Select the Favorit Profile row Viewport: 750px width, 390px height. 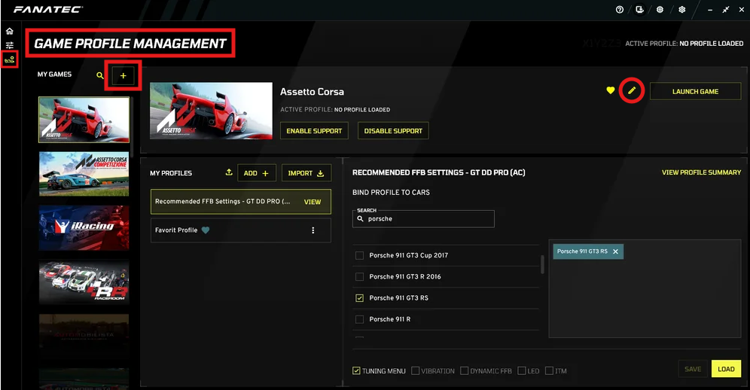(x=241, y=230)
